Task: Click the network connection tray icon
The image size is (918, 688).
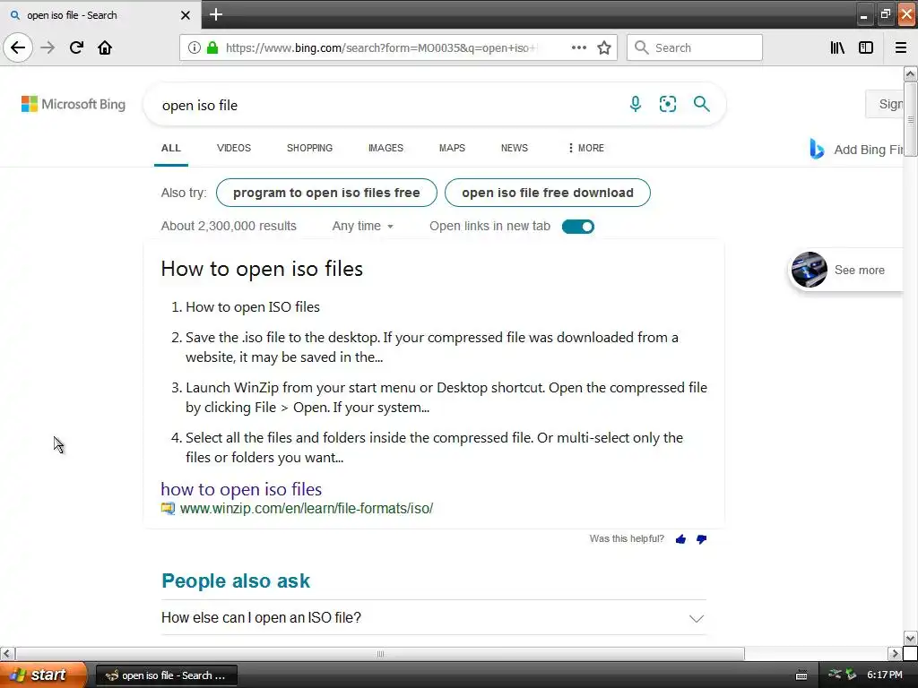Action: coord(835,675)
